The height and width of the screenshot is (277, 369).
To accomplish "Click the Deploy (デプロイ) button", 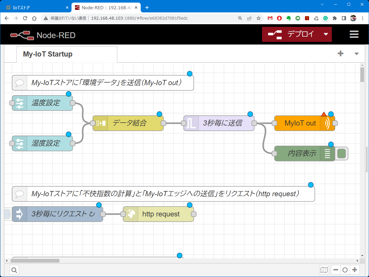I will point(291,34).
